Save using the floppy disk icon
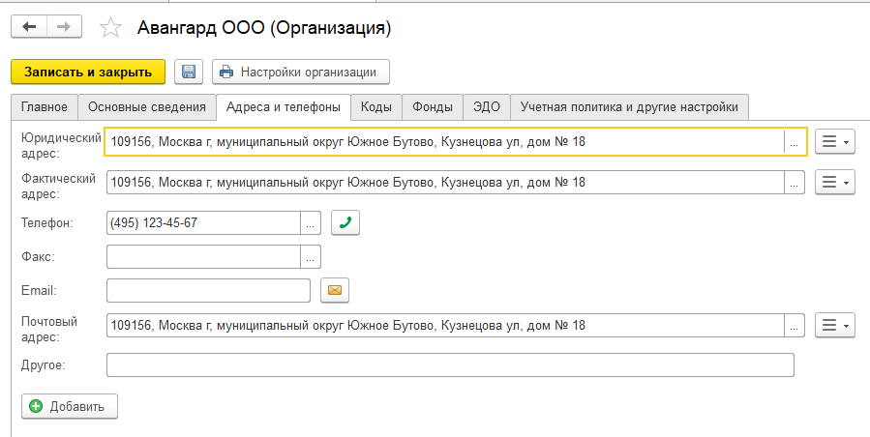The image size is (870, 437). pos(189,72)
